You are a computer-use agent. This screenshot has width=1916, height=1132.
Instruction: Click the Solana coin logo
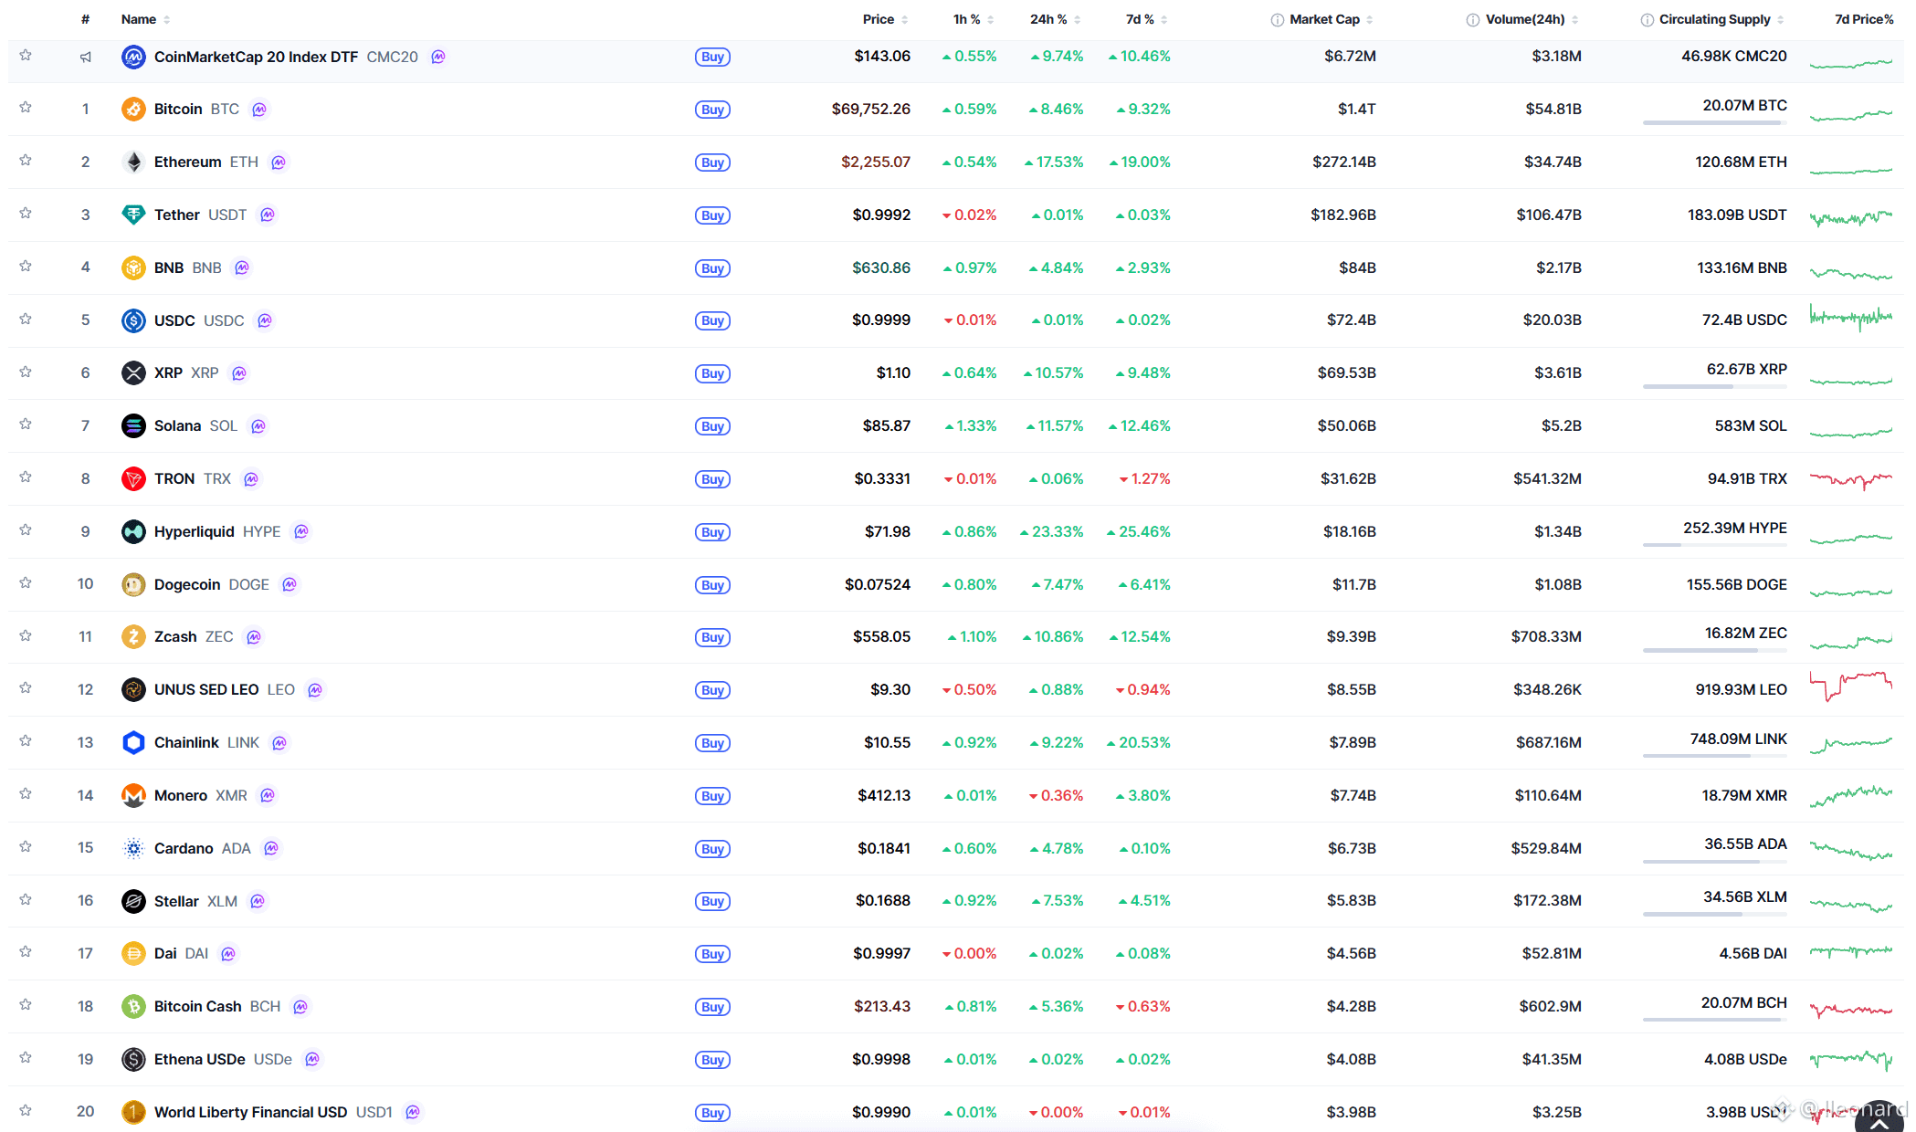(133, 426)
